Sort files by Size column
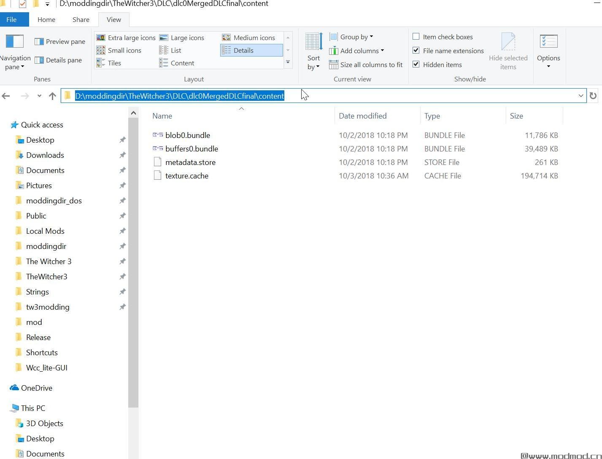 tap(534, 116)
